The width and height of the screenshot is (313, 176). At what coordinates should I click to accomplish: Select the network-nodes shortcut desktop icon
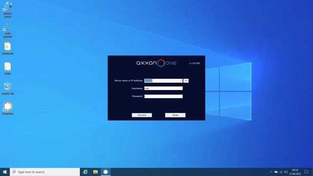pos(8,30)
